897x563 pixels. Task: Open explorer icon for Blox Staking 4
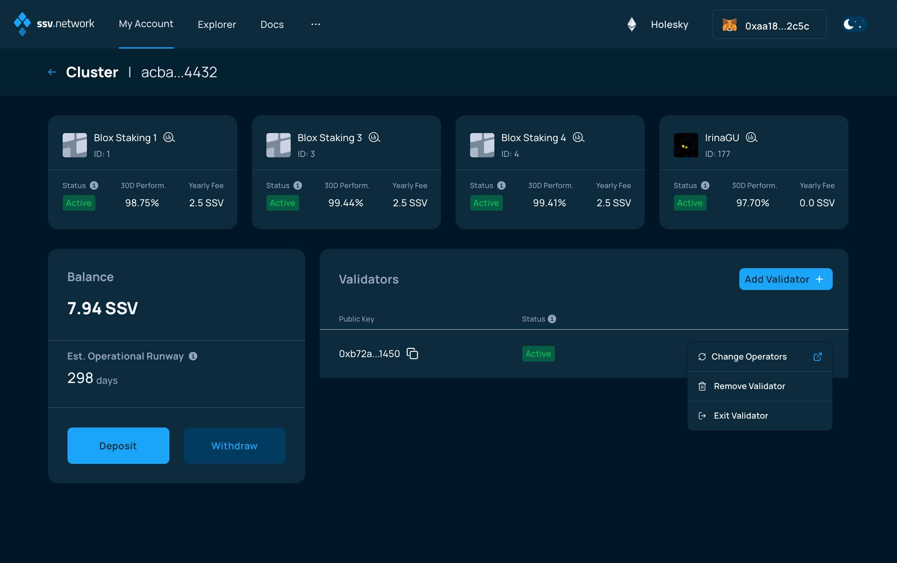(x=578, y=138)
